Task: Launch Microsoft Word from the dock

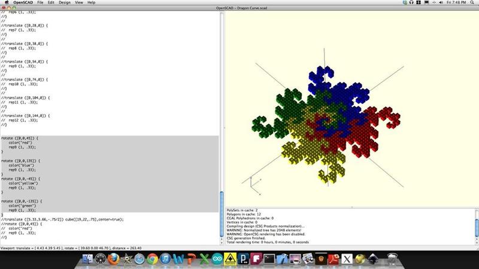Action: pos(178,259)
